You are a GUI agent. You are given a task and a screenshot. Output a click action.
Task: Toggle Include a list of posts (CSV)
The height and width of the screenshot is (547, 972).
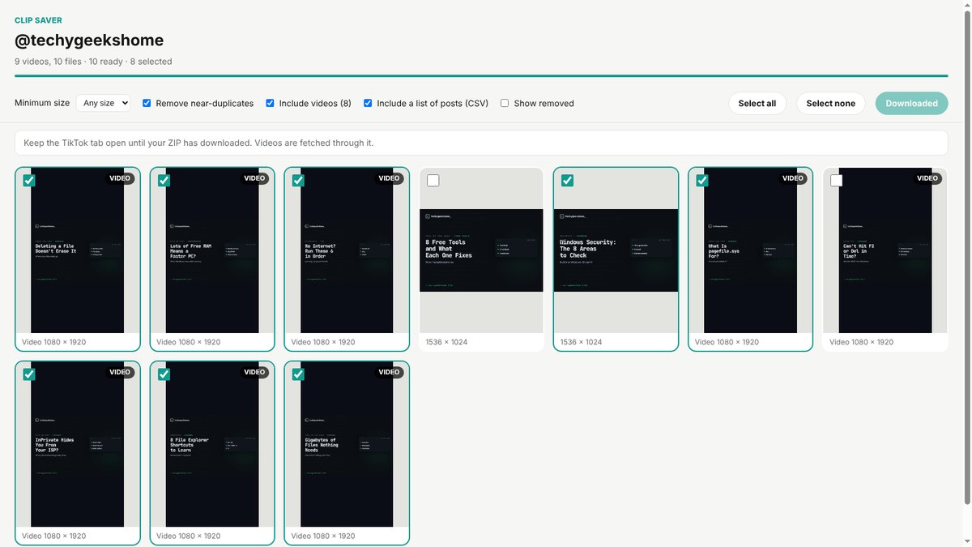pos(368,103)
